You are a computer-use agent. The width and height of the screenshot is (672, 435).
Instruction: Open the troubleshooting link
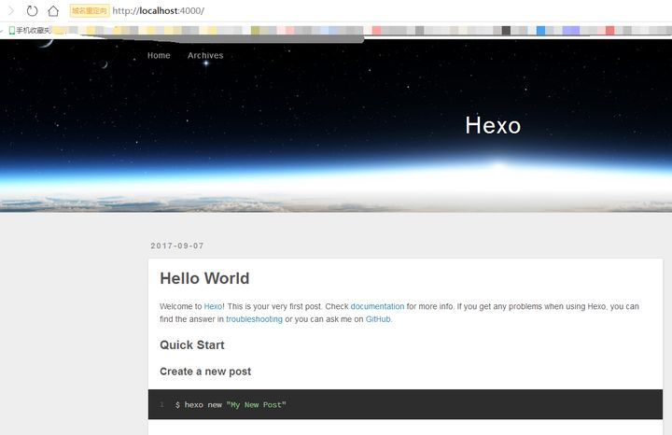point(254,319)
